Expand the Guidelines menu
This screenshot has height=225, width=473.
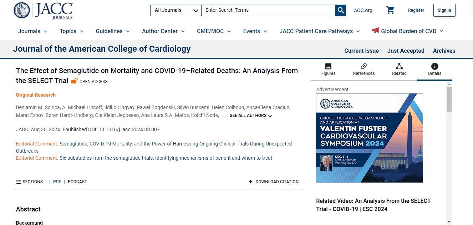click(112, 31)
